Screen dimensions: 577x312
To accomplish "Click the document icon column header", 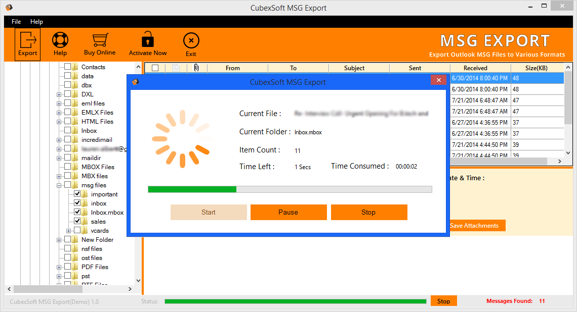I will (x=176, y=68).
